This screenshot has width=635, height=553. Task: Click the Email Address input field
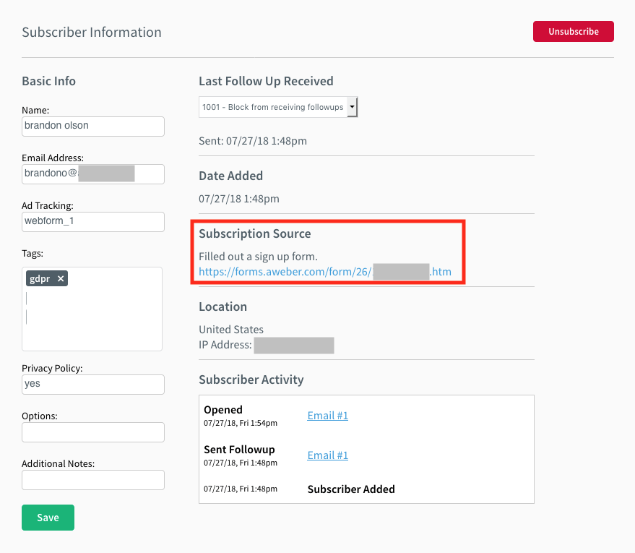point(92,173)
